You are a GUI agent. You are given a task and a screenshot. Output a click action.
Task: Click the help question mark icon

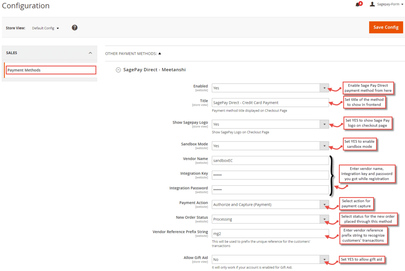tap(75, 28)
